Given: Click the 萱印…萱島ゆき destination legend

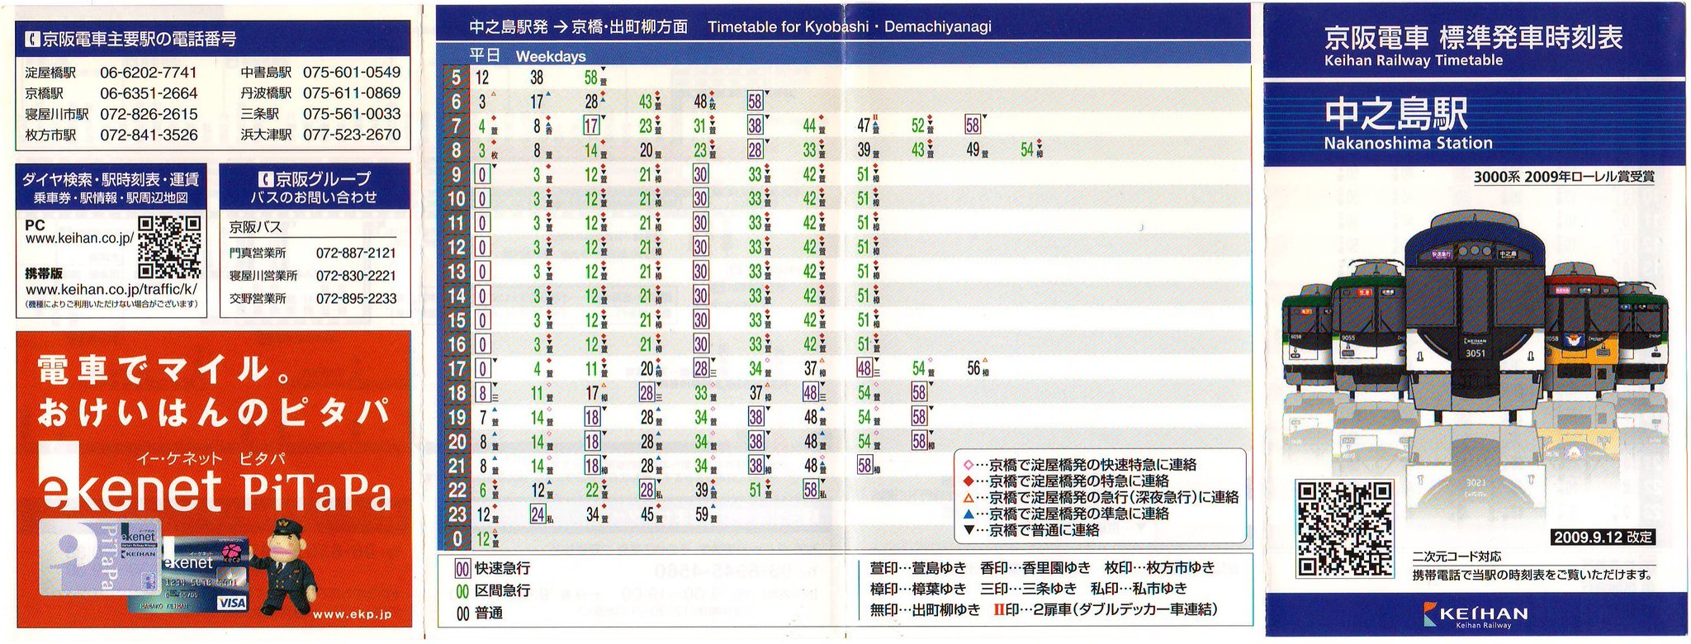Looking at the screenshot, I should pyautogui.click(x=917, y=568).
